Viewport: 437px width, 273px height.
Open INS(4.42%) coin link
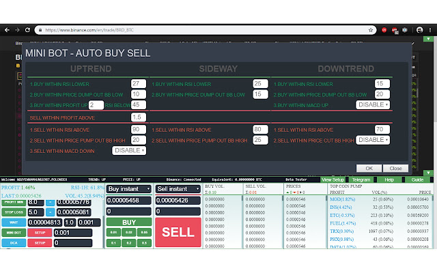coord(341,207)
